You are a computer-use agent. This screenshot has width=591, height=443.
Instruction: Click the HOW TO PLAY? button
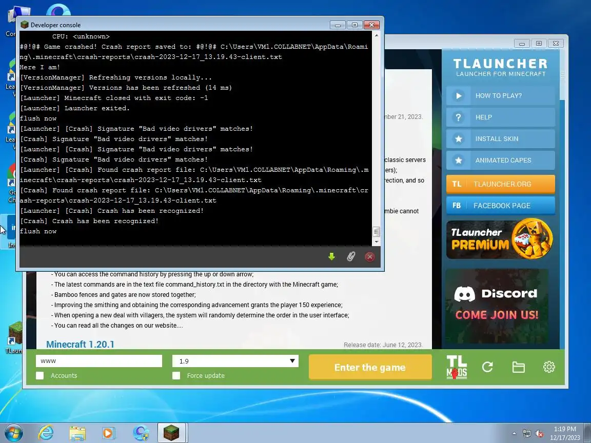coord(500,96)
